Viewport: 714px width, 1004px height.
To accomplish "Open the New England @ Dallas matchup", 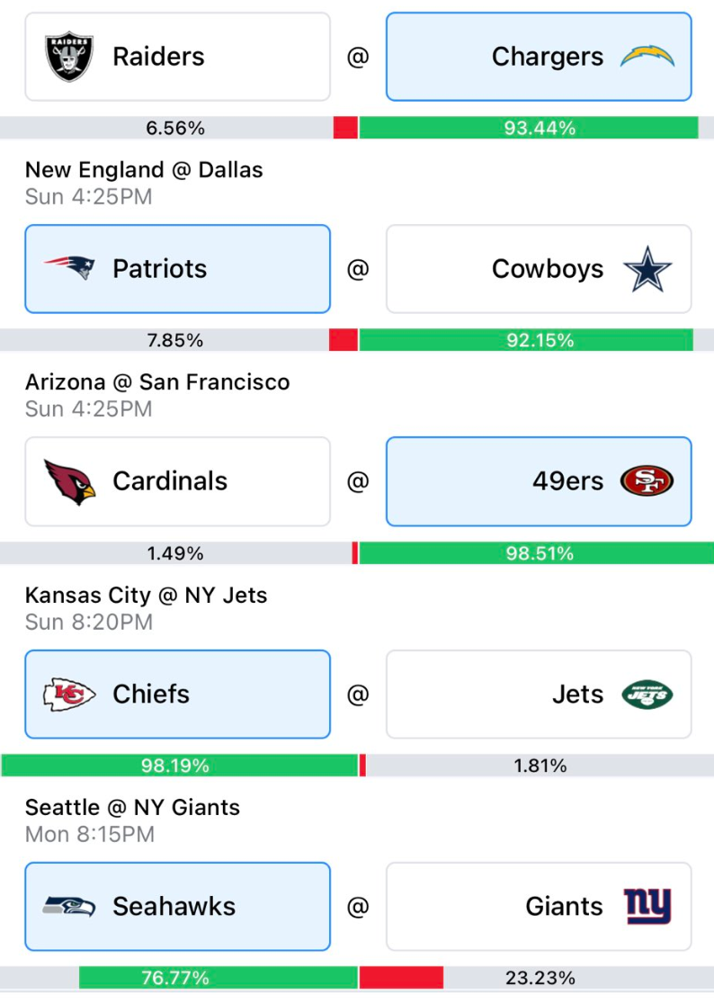I will pyautogui.click(x=144, y=170).
